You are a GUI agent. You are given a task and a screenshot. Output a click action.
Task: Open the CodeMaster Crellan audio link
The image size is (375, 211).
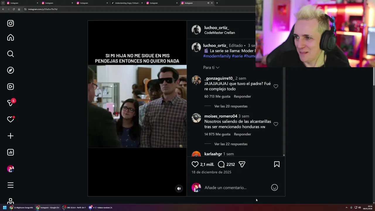(219, 33)
